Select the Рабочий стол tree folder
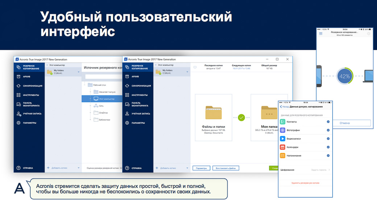This screenshot has width=377, height=212. coord(97,85)
